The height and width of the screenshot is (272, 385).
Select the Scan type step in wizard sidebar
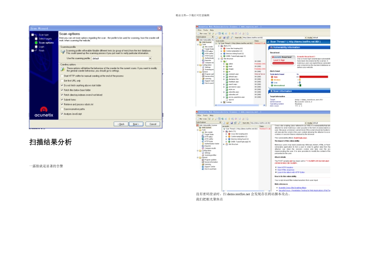point(44,35)
